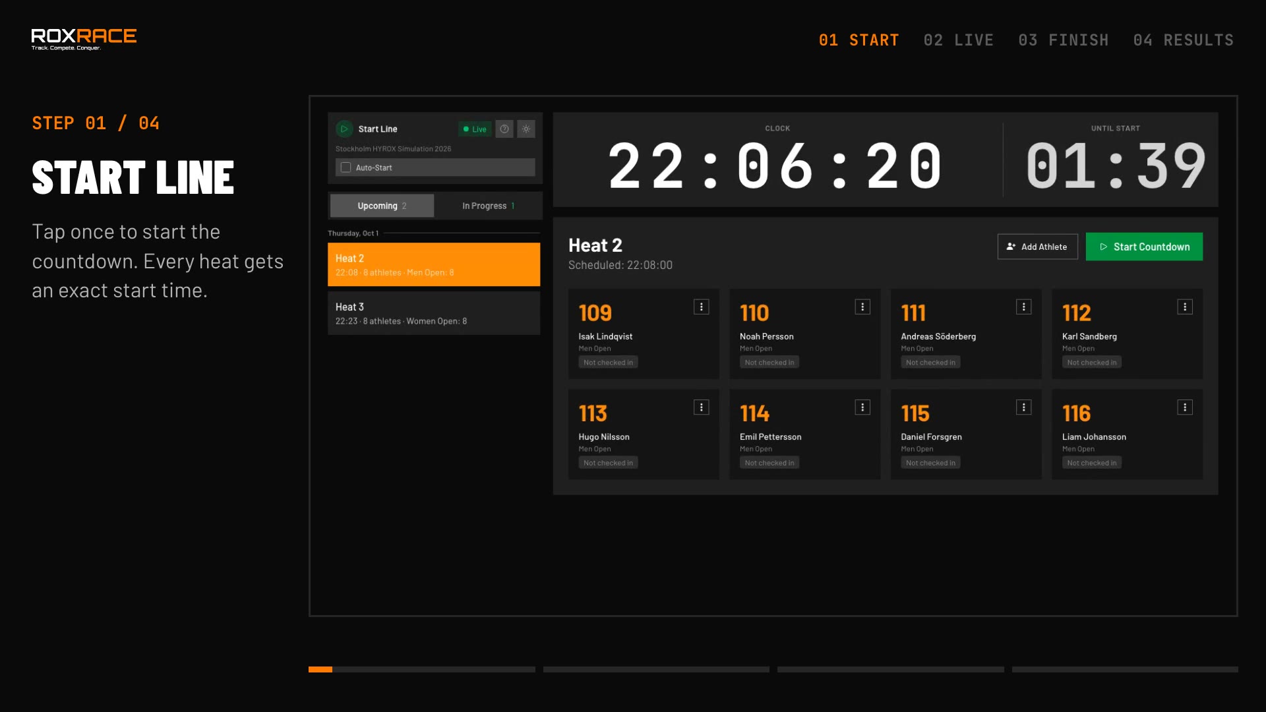This screenshot has width=1266, height=712.
Task: Click the Add Athlete button
Action: pos(1037,247)
